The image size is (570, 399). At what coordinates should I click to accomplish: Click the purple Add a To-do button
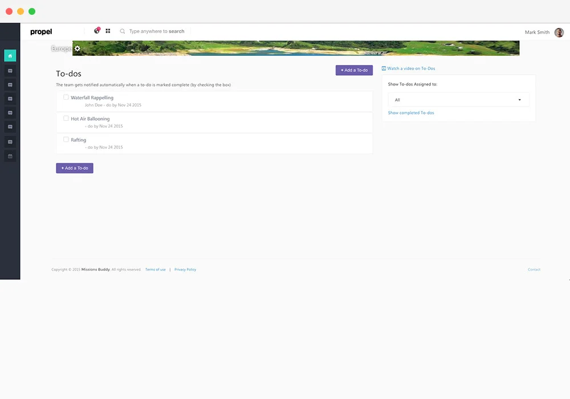point(354,70)
